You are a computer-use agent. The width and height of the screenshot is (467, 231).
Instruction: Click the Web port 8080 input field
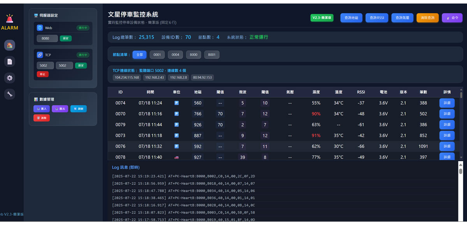(x=47, y=38)
